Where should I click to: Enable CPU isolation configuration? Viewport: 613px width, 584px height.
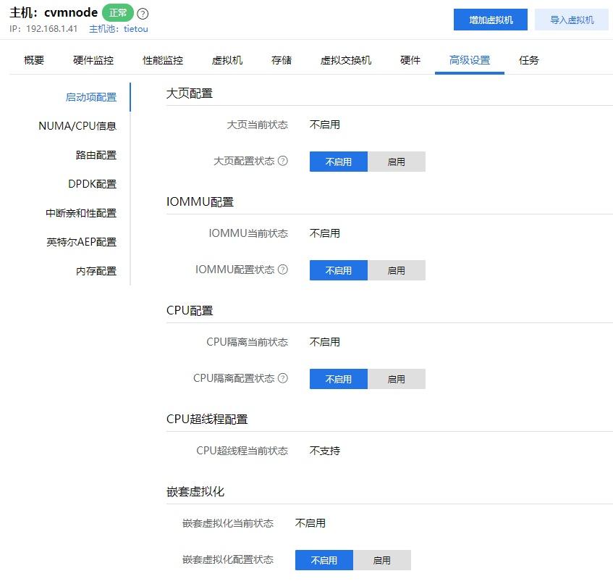tap(396, 378)
